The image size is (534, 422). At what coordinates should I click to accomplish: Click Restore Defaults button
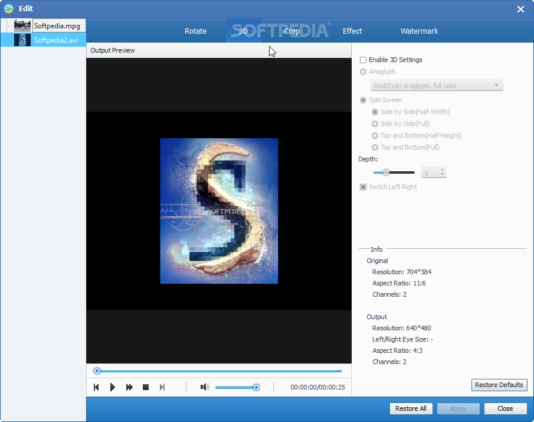pos(499,385)
